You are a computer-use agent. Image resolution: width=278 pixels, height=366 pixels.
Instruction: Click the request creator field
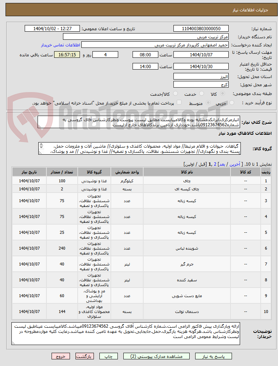click(x=155, y=45)
